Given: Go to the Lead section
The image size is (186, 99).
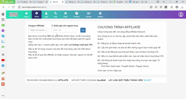Looking at the screenshot, I should point(46,15).
